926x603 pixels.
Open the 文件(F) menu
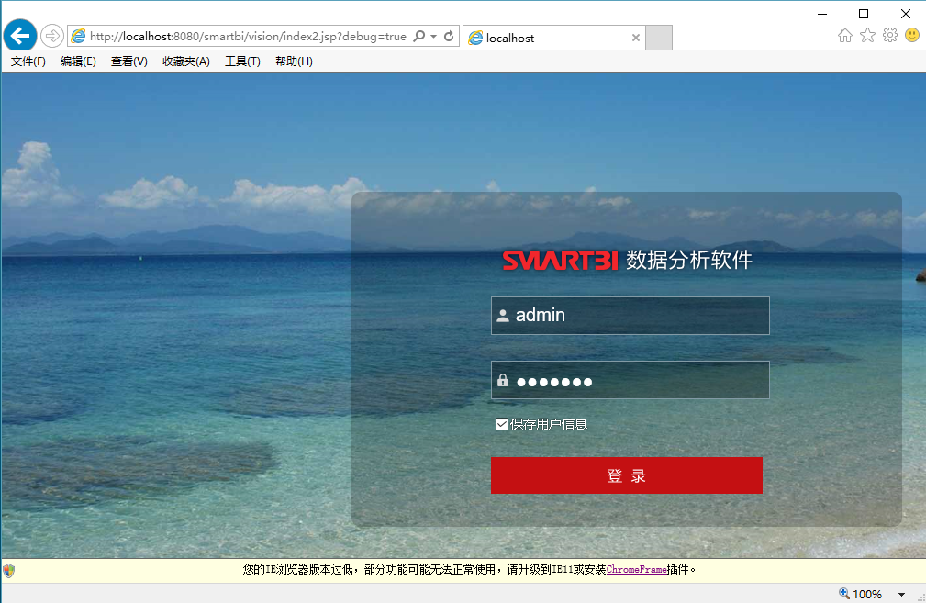pos(28,61)
